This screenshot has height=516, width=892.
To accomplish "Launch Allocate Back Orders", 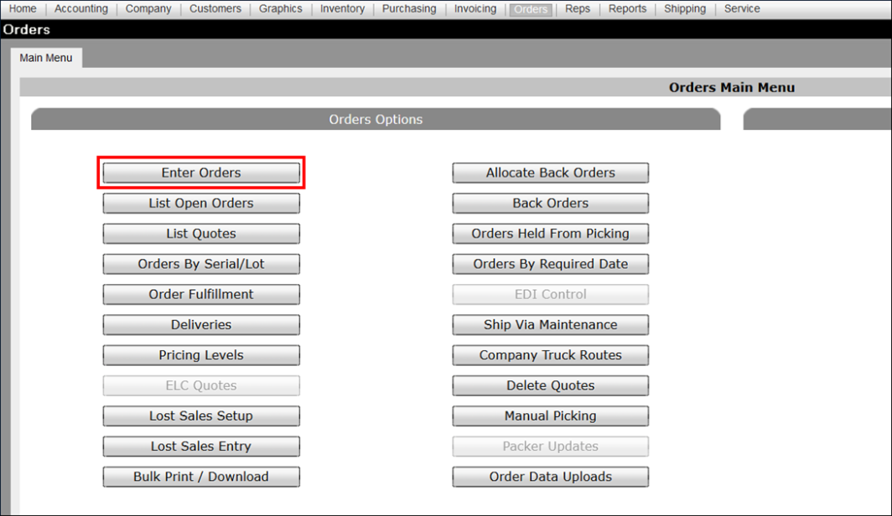I will (x=551, y=173).
